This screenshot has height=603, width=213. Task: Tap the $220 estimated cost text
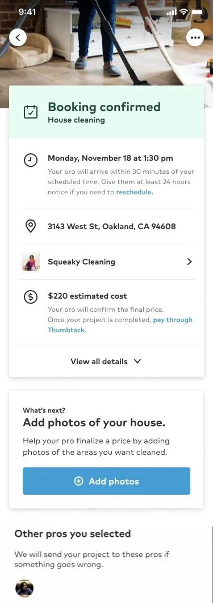(87, 296)
